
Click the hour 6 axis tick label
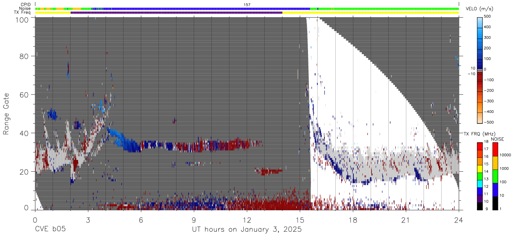coord(141,220)
